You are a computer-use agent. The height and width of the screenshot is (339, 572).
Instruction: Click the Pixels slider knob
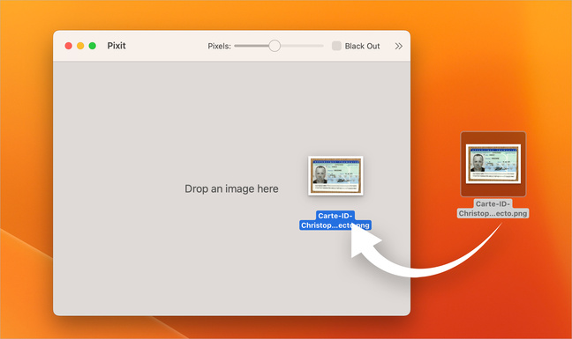tap(275, 46)
